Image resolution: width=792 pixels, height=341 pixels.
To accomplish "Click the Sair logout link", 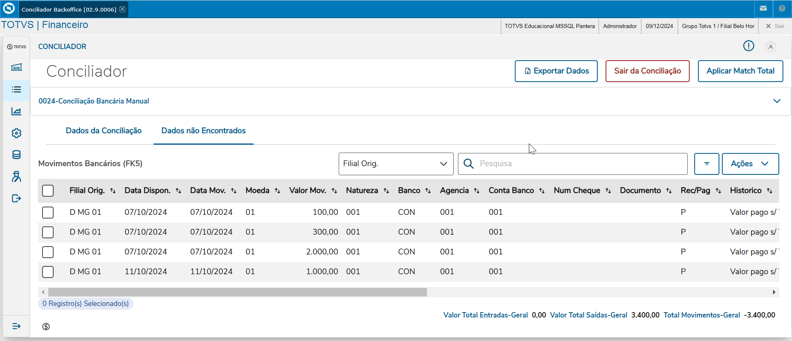I will 775,26.
